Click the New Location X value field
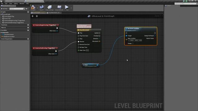The height and width of the screenshot is (111, 198). pos(131,40)
